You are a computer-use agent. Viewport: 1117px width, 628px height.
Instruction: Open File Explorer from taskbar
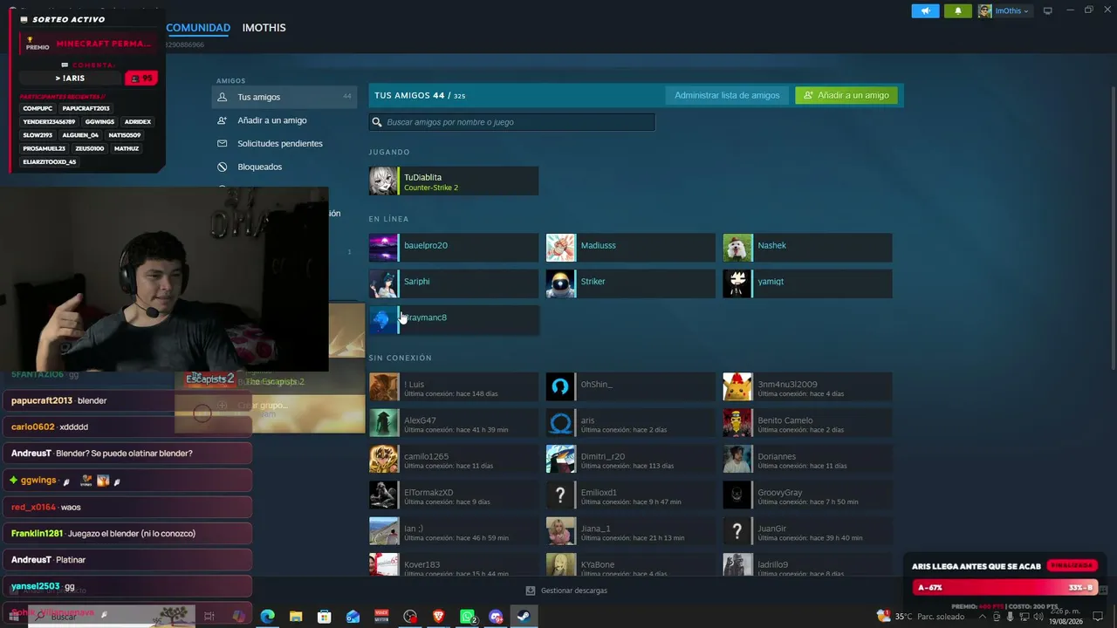click(296, 616)
